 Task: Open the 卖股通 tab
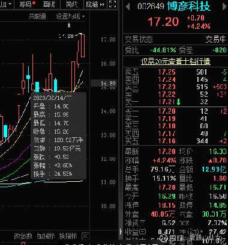(x=37, y=16)
